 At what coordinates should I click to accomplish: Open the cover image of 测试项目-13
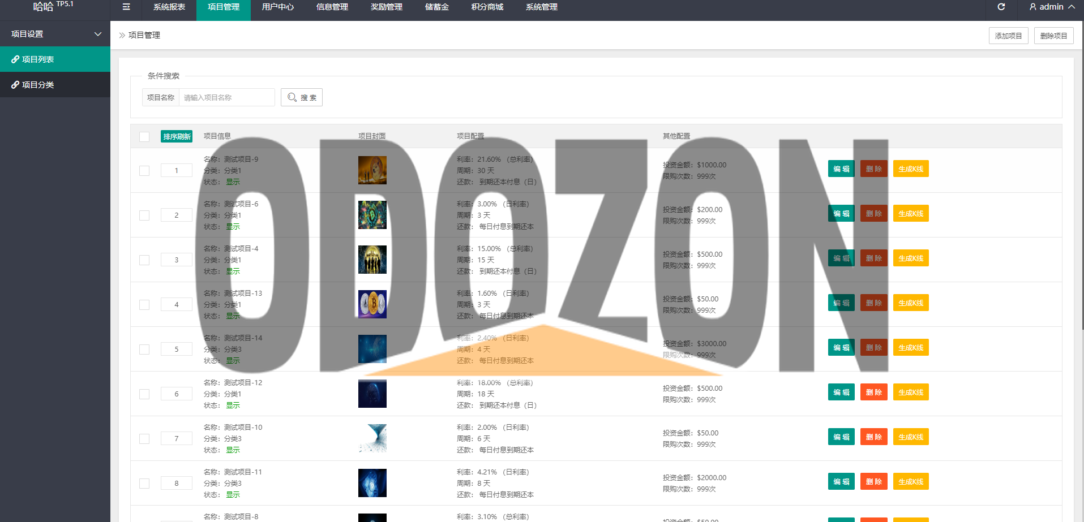click(x=372, y=304)
